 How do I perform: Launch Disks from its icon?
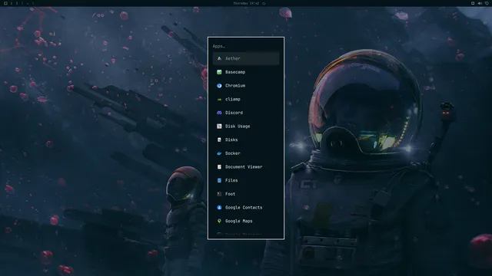pos(219,140)
